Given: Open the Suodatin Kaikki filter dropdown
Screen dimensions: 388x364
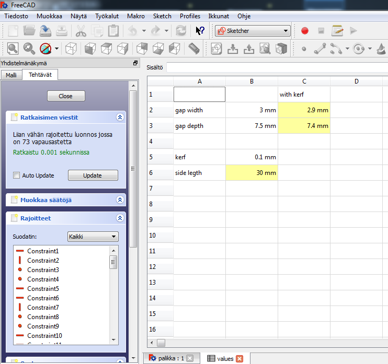Looking at the screenshot, I should (x=93, y=237).
